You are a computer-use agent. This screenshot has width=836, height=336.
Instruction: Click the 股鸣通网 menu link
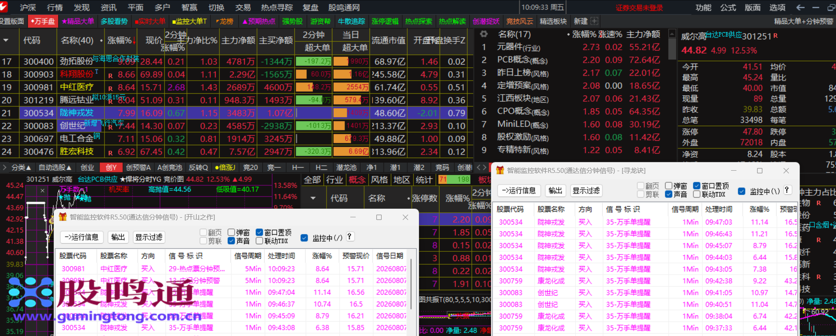coord(344,8)
